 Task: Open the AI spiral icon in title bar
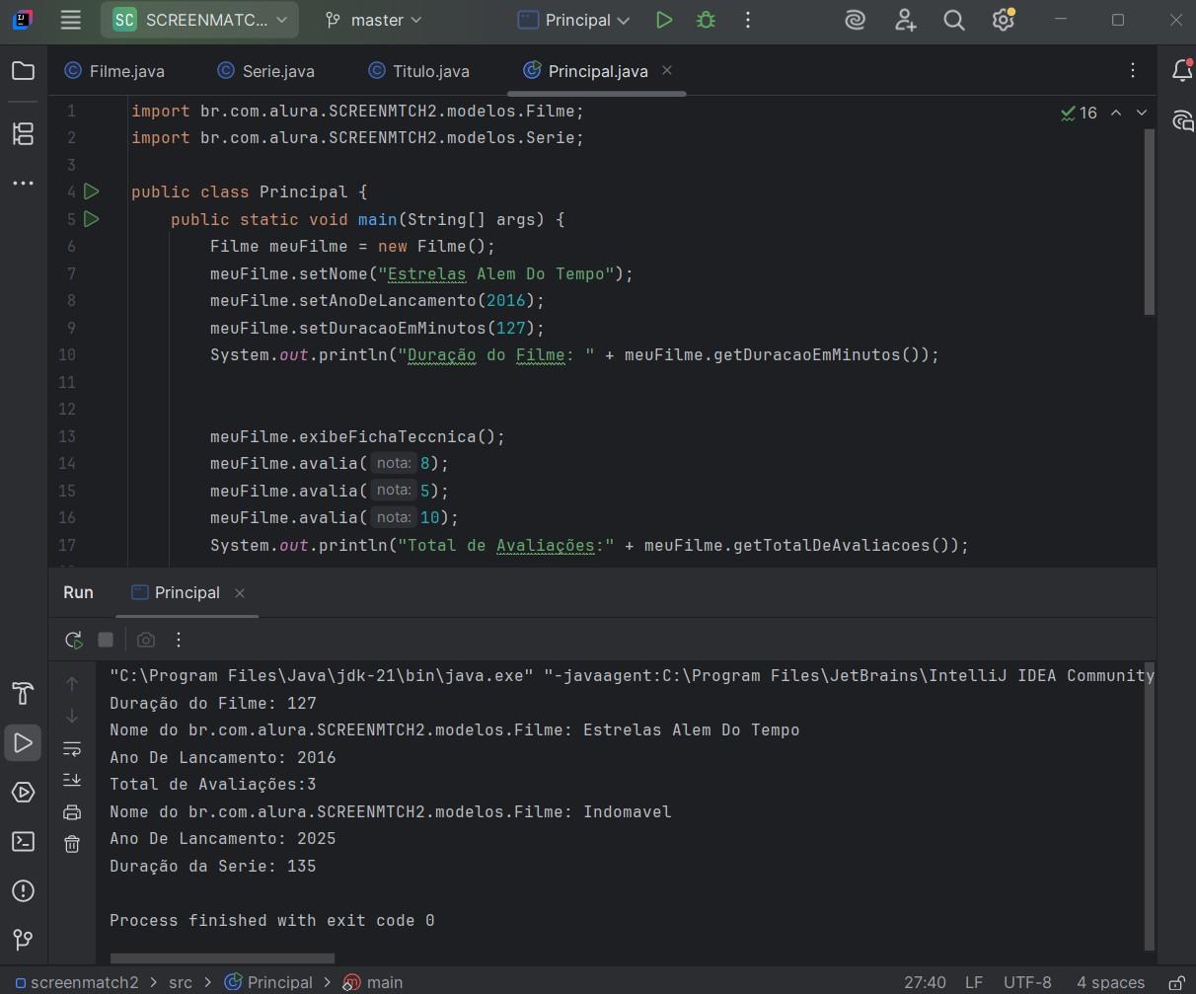pos(856,20)
